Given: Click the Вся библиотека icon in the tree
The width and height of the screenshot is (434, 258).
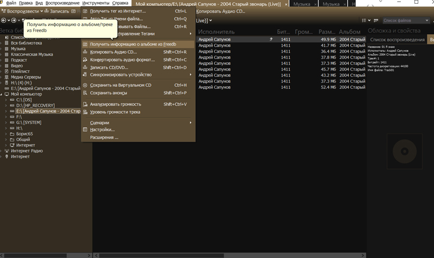Looking at the screenshot, I should [x=7, y=43].
